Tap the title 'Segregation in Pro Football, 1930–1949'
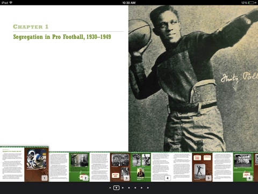The image size is (258, 194). 62,37
